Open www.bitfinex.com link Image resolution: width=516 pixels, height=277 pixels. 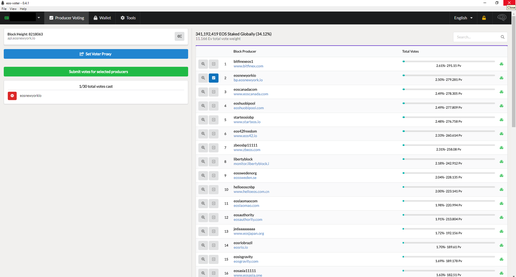point(248,66)
